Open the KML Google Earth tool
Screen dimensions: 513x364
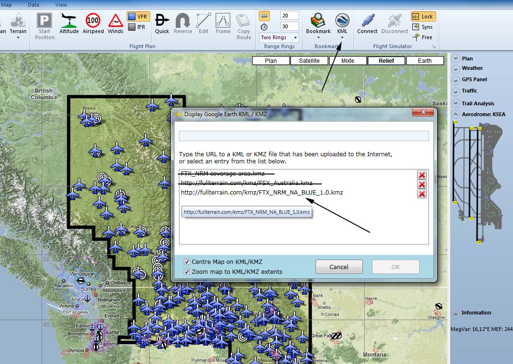[x=342, y=20]
